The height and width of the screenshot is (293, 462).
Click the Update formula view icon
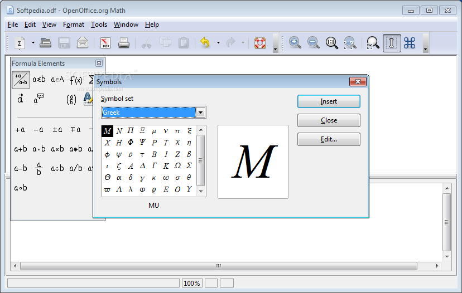point(373,43)
